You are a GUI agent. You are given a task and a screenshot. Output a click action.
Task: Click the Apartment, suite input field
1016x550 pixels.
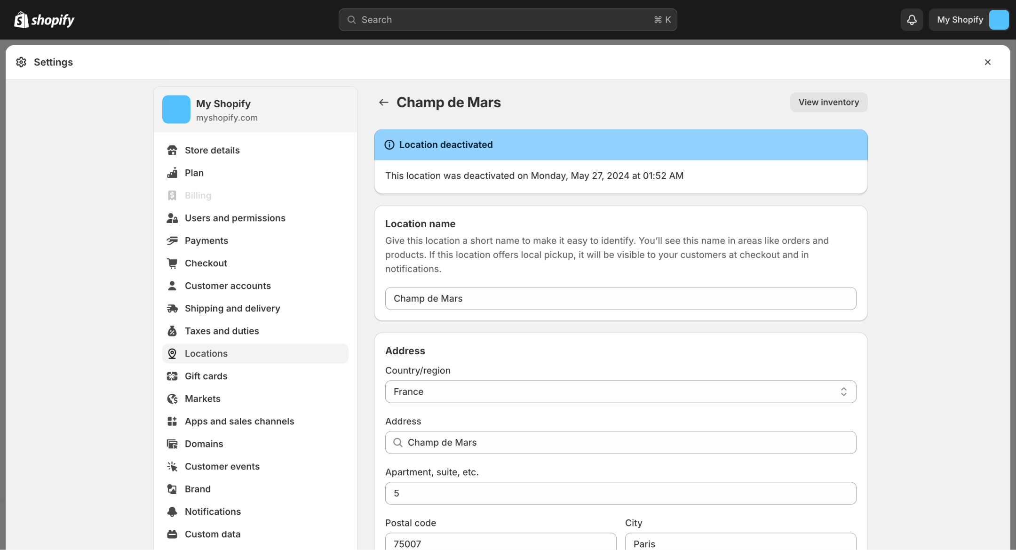[620, 494]
